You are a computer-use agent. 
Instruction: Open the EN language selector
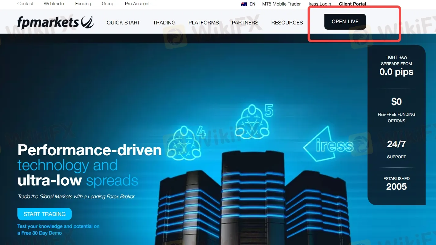[252, 4]
